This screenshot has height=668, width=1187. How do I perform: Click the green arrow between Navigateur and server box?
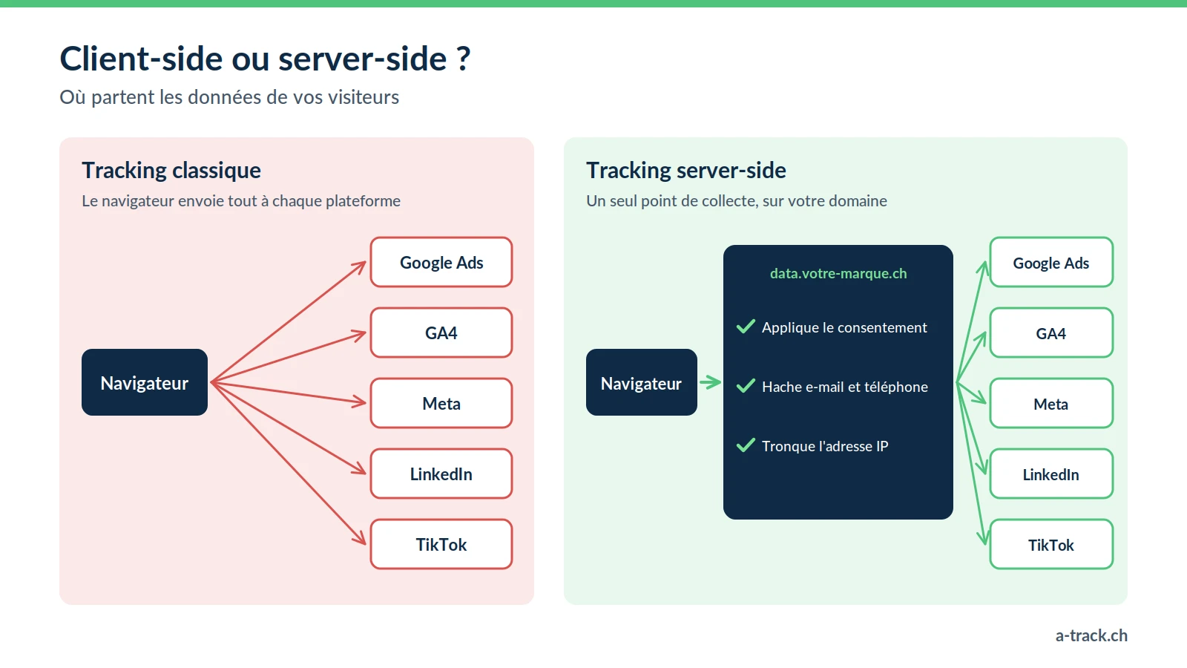tap(711, 382)
